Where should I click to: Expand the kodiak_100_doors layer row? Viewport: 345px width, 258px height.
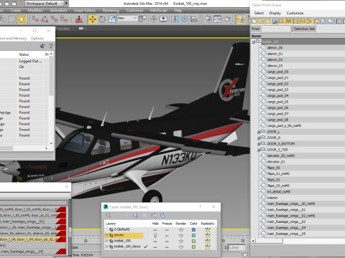pos(106,247)
